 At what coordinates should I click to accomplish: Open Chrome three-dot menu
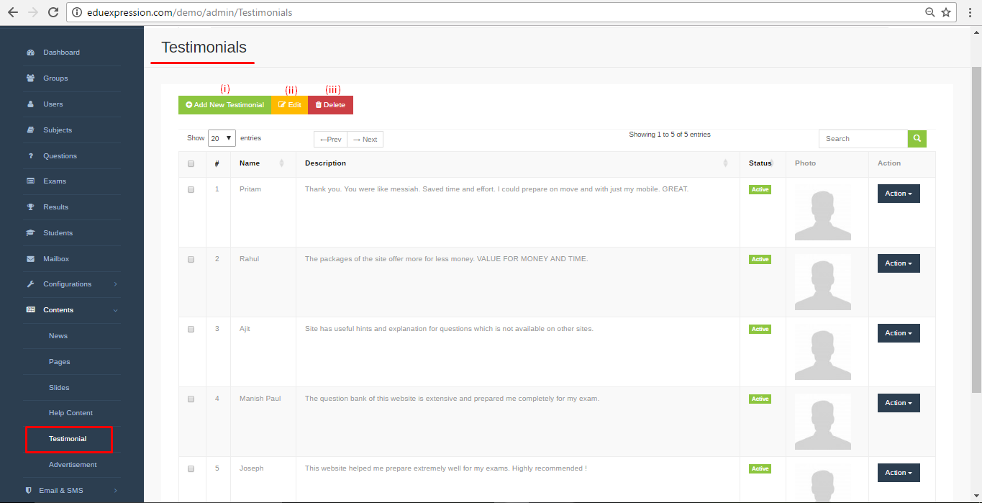(x=970, y=12)
